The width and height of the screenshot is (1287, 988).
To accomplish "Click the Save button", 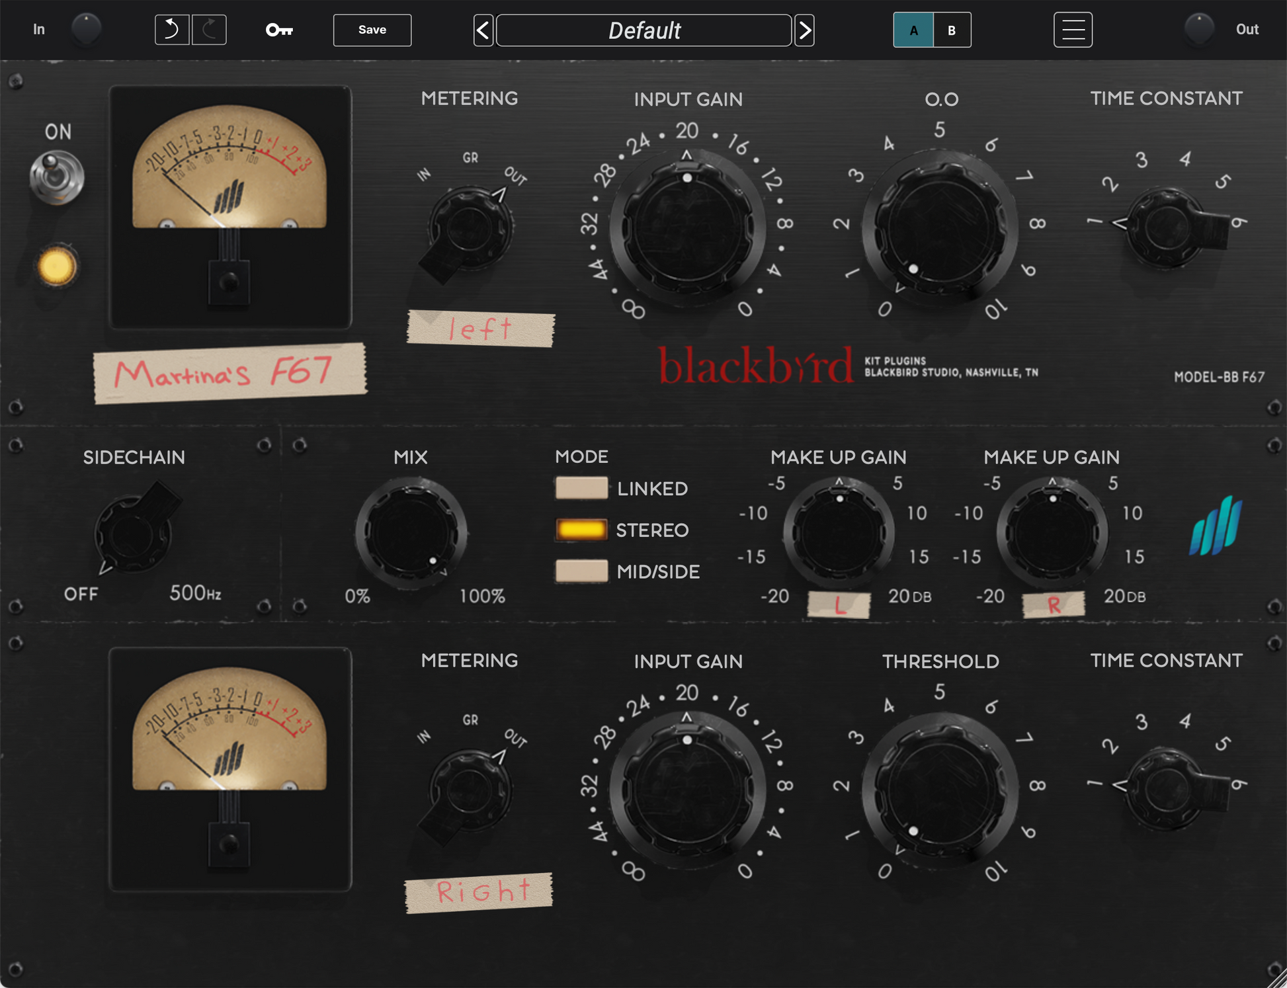I will [372, 30].
